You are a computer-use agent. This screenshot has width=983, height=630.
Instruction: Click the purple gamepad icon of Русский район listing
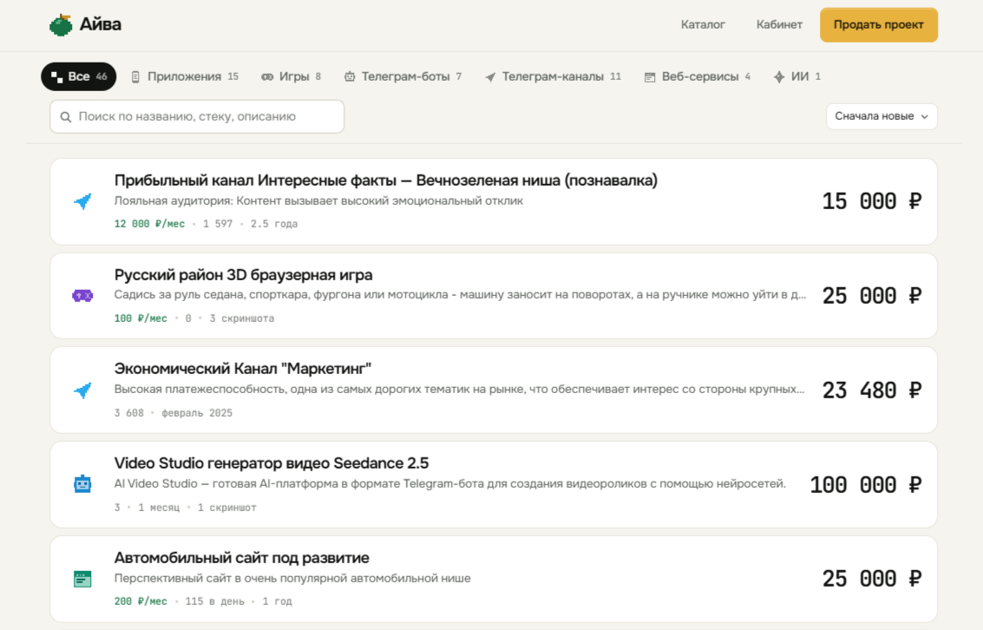tap(82, 296)
